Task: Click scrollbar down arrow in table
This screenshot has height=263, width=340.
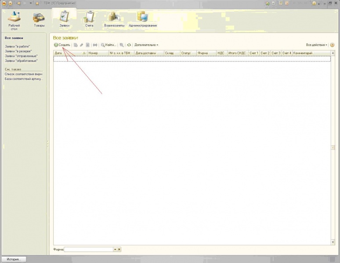Action: (x=333, y=242)
